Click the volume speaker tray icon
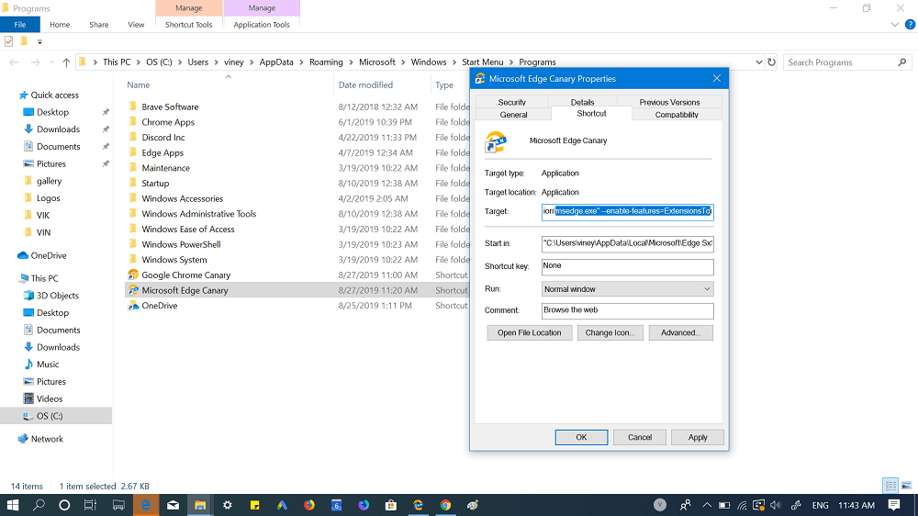The width and height of the screenshot is (918, 516). (x=776, y=505)
